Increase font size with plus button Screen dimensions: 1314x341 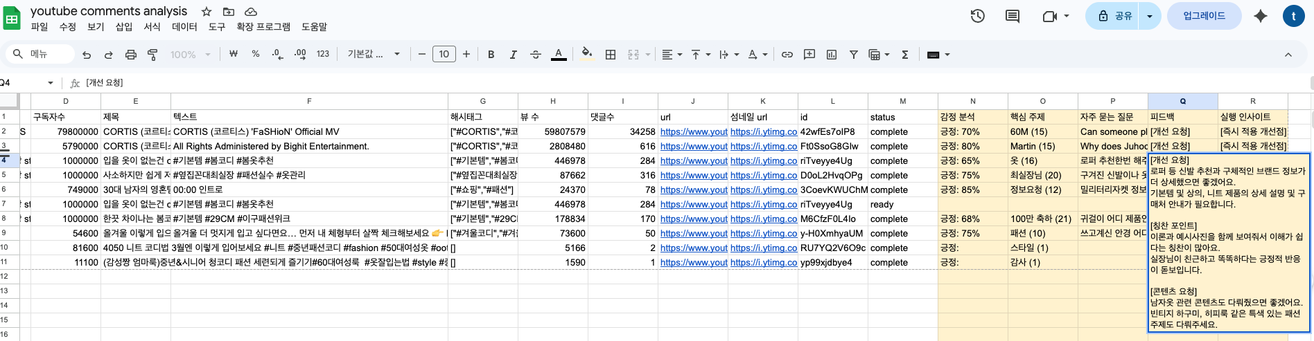pos(466,54)
